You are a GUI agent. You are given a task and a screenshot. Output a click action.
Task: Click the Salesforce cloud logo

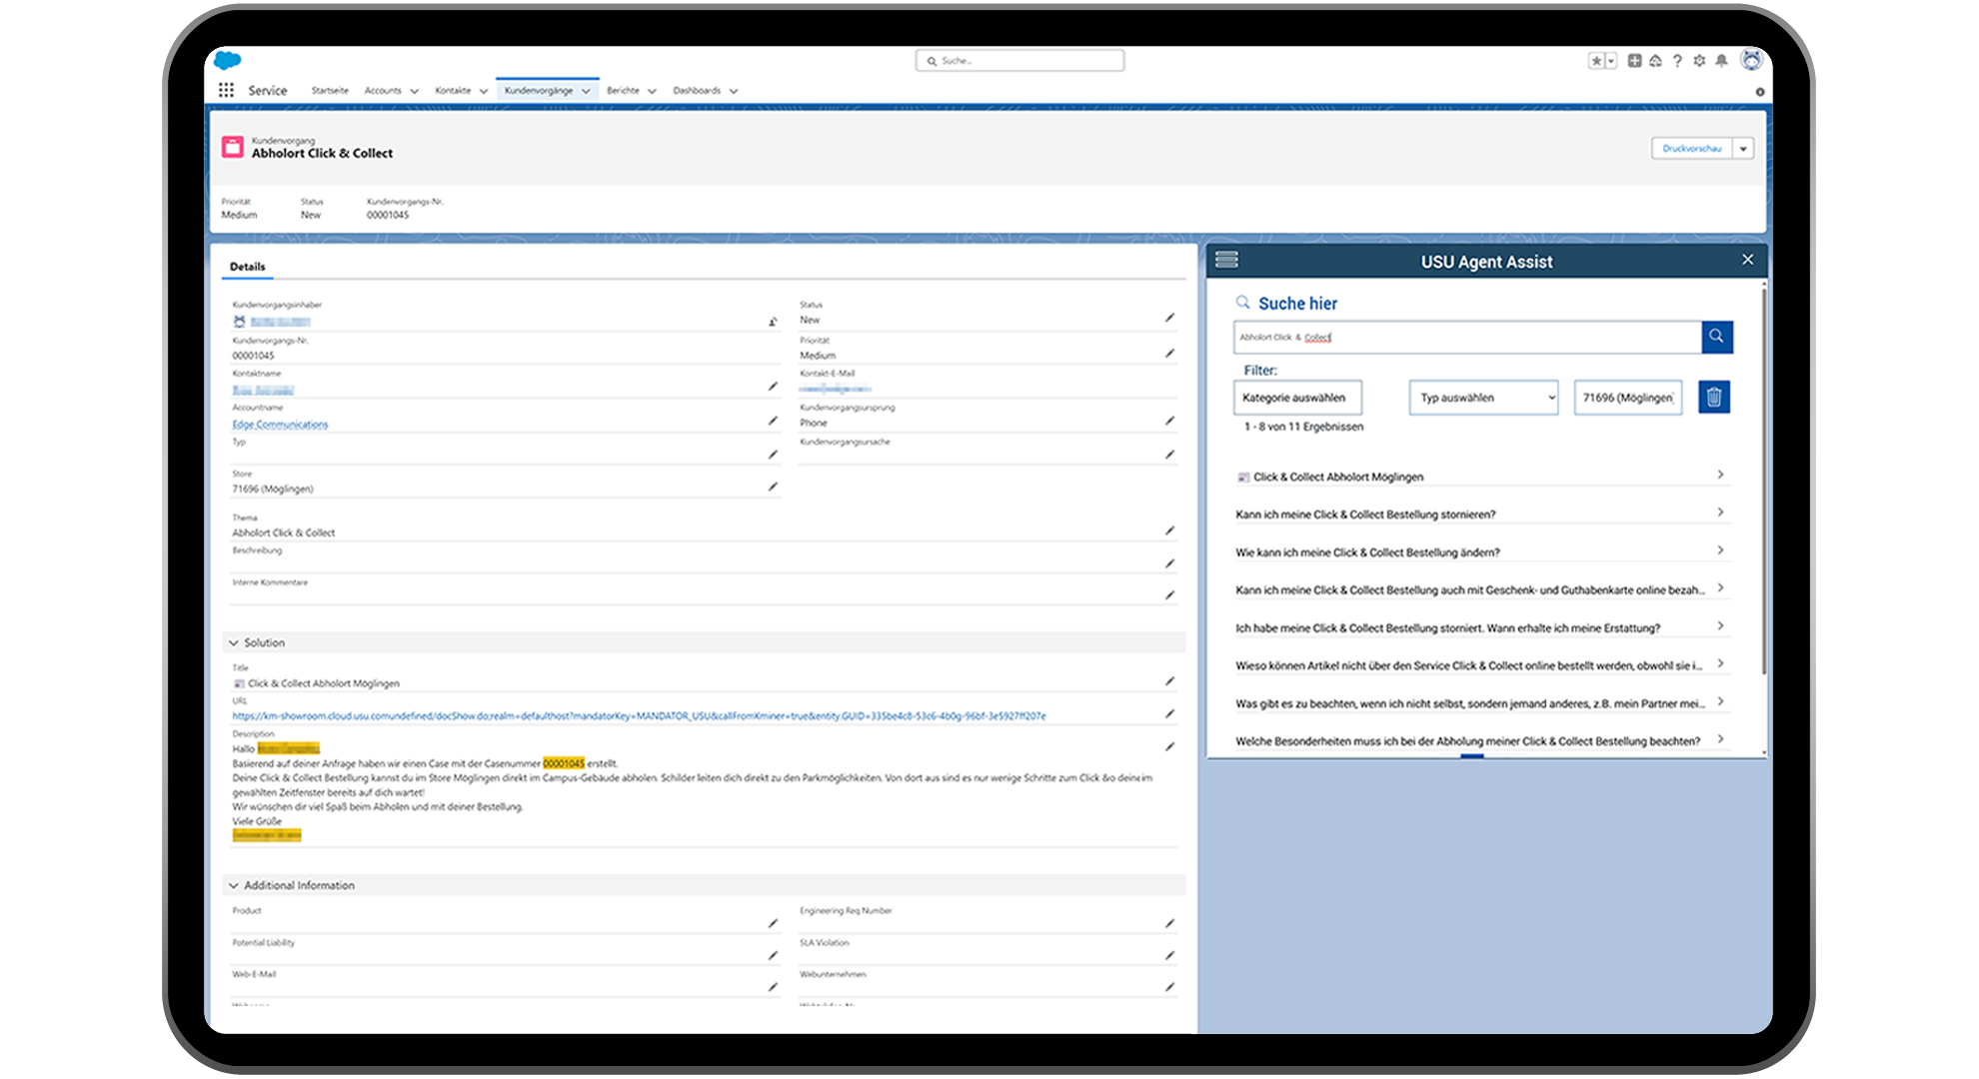[228, 61]
